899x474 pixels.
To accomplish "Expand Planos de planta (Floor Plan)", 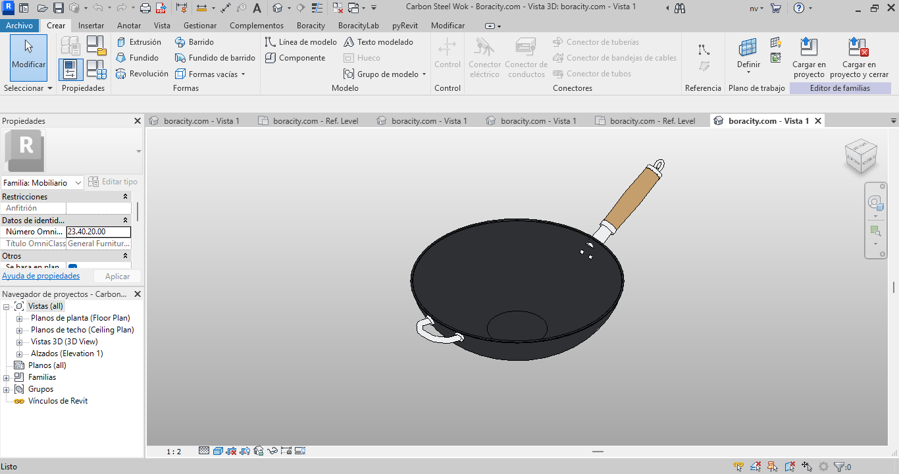I will click(19, 318).
